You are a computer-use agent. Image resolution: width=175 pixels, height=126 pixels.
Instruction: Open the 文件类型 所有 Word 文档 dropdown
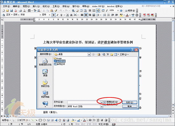[101, 107]
